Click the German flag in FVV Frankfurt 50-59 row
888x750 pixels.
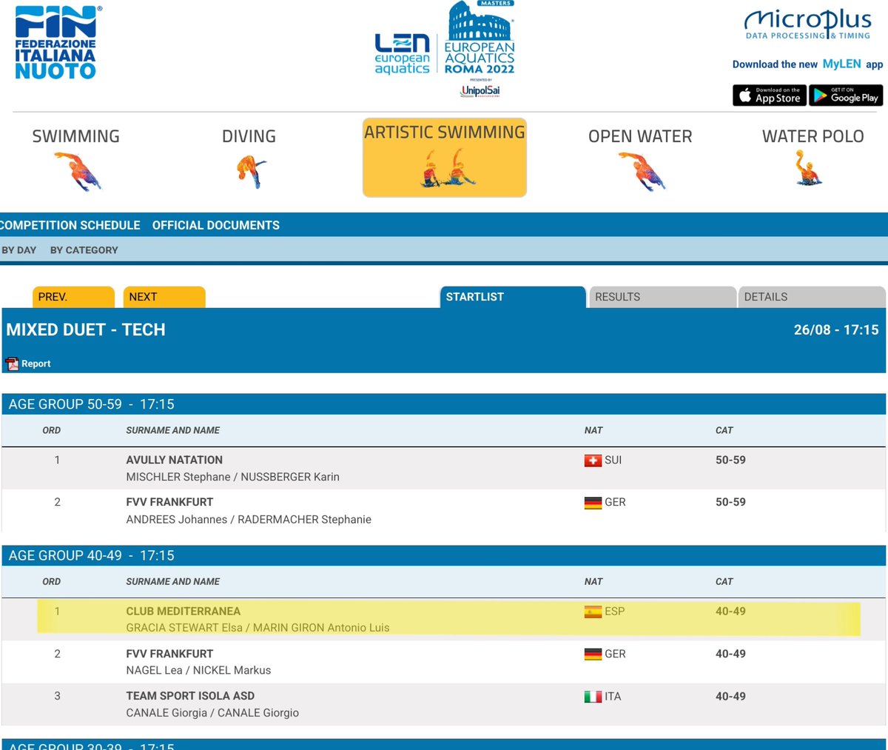pyautogui.click(x=593, y=503)
